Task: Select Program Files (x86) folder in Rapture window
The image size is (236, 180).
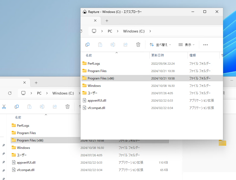Action: tap(152, 78)
